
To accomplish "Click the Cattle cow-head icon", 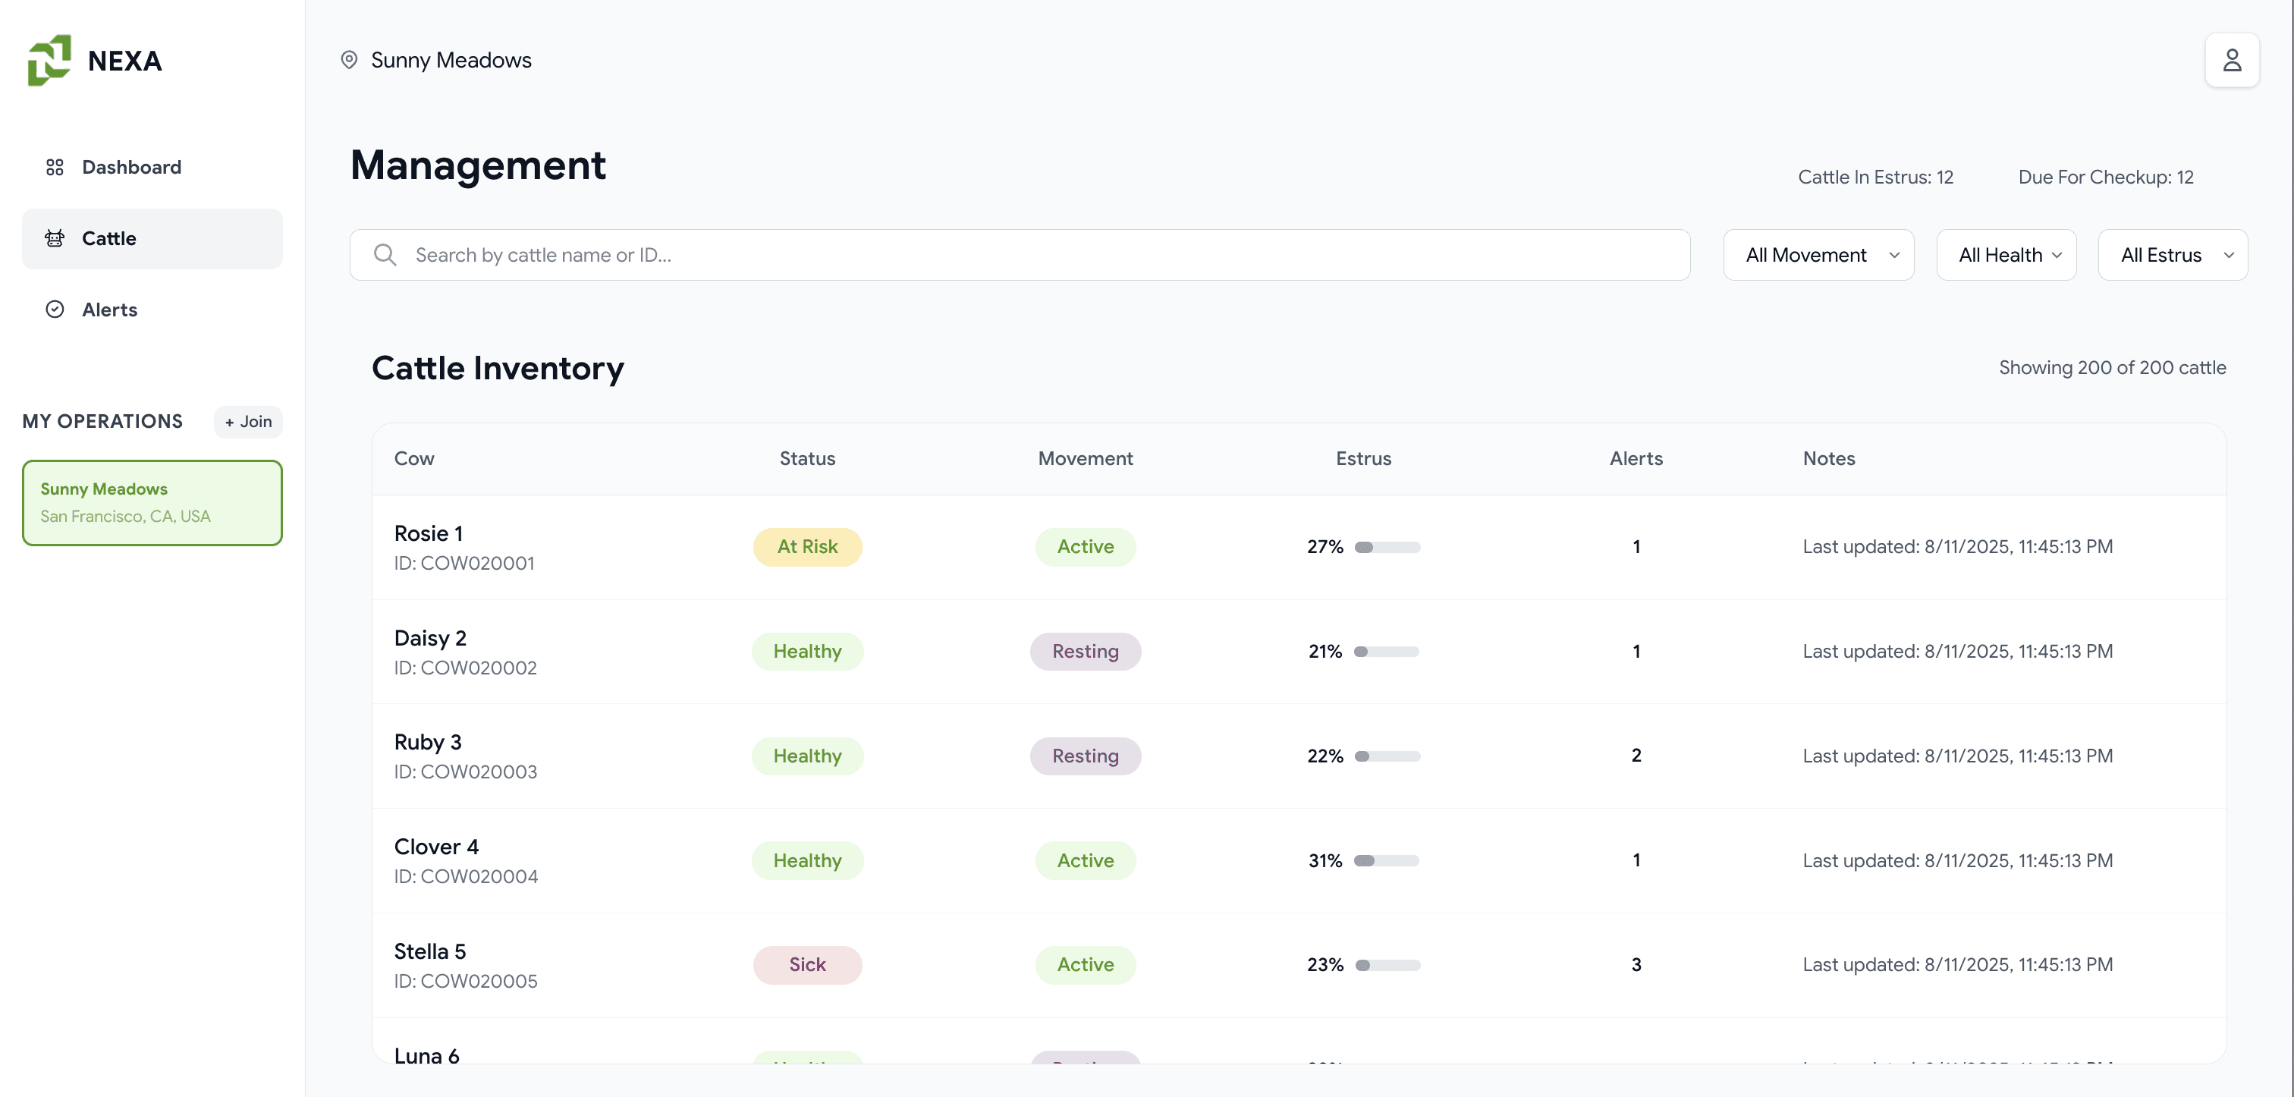I will (x=55, y=239).
